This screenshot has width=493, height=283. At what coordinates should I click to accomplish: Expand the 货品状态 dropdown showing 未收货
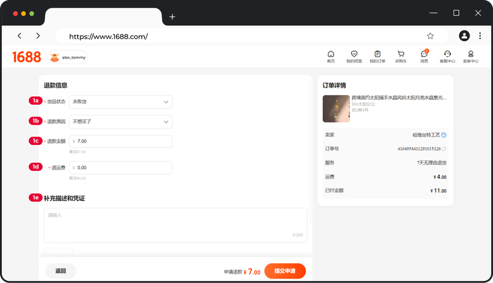(x=120, y=102)
